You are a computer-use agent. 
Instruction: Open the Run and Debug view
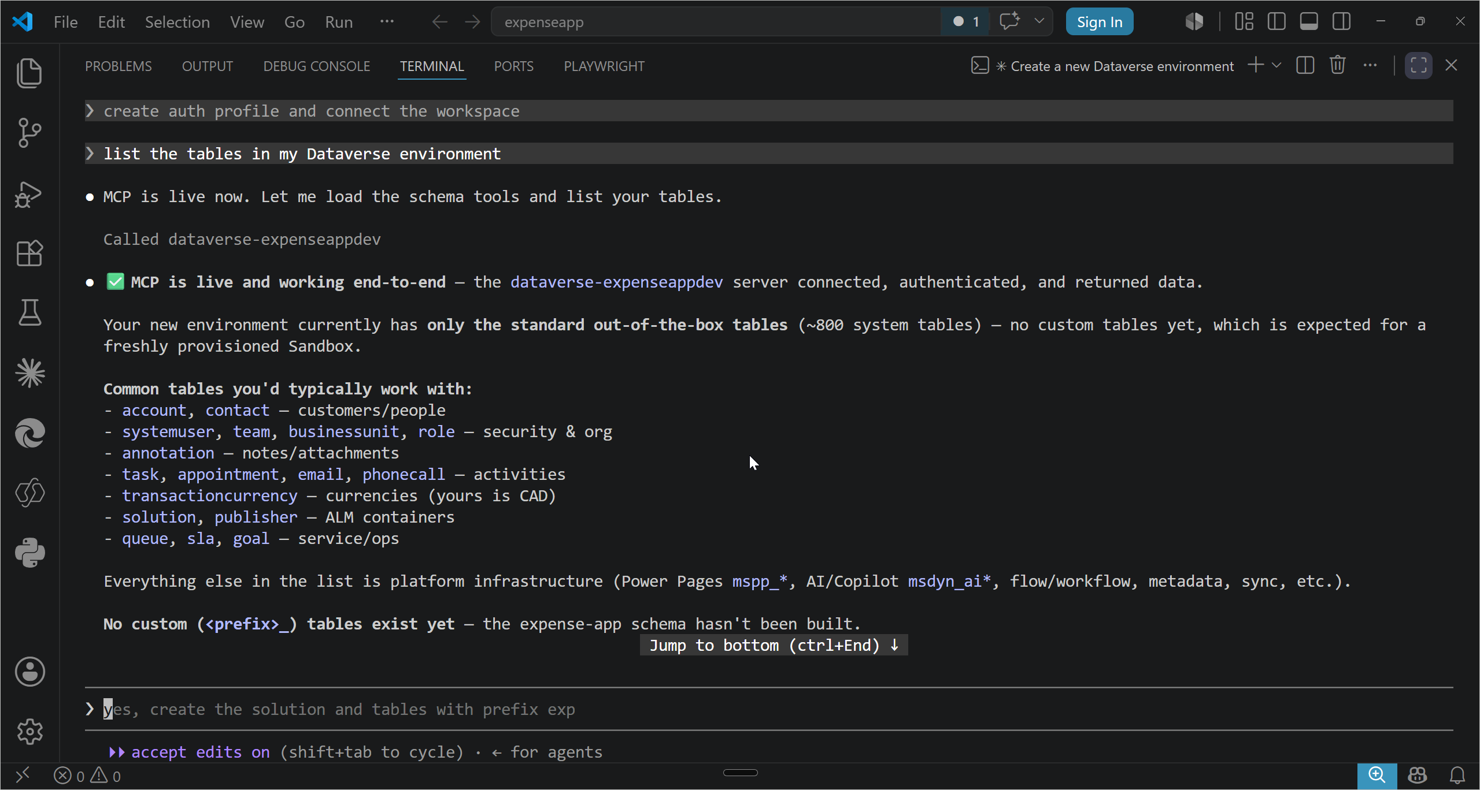29,194
